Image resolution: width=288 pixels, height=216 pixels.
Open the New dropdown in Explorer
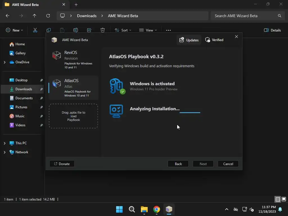pyautogui.click(x=14, y=30)
